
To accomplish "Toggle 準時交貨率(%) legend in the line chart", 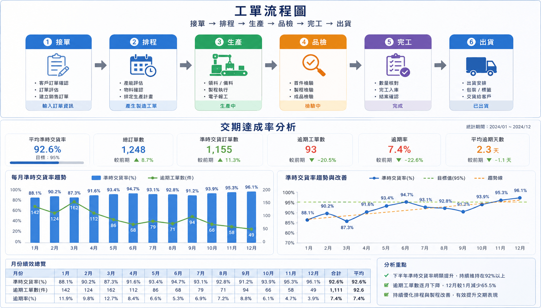I will pos(392,178).
